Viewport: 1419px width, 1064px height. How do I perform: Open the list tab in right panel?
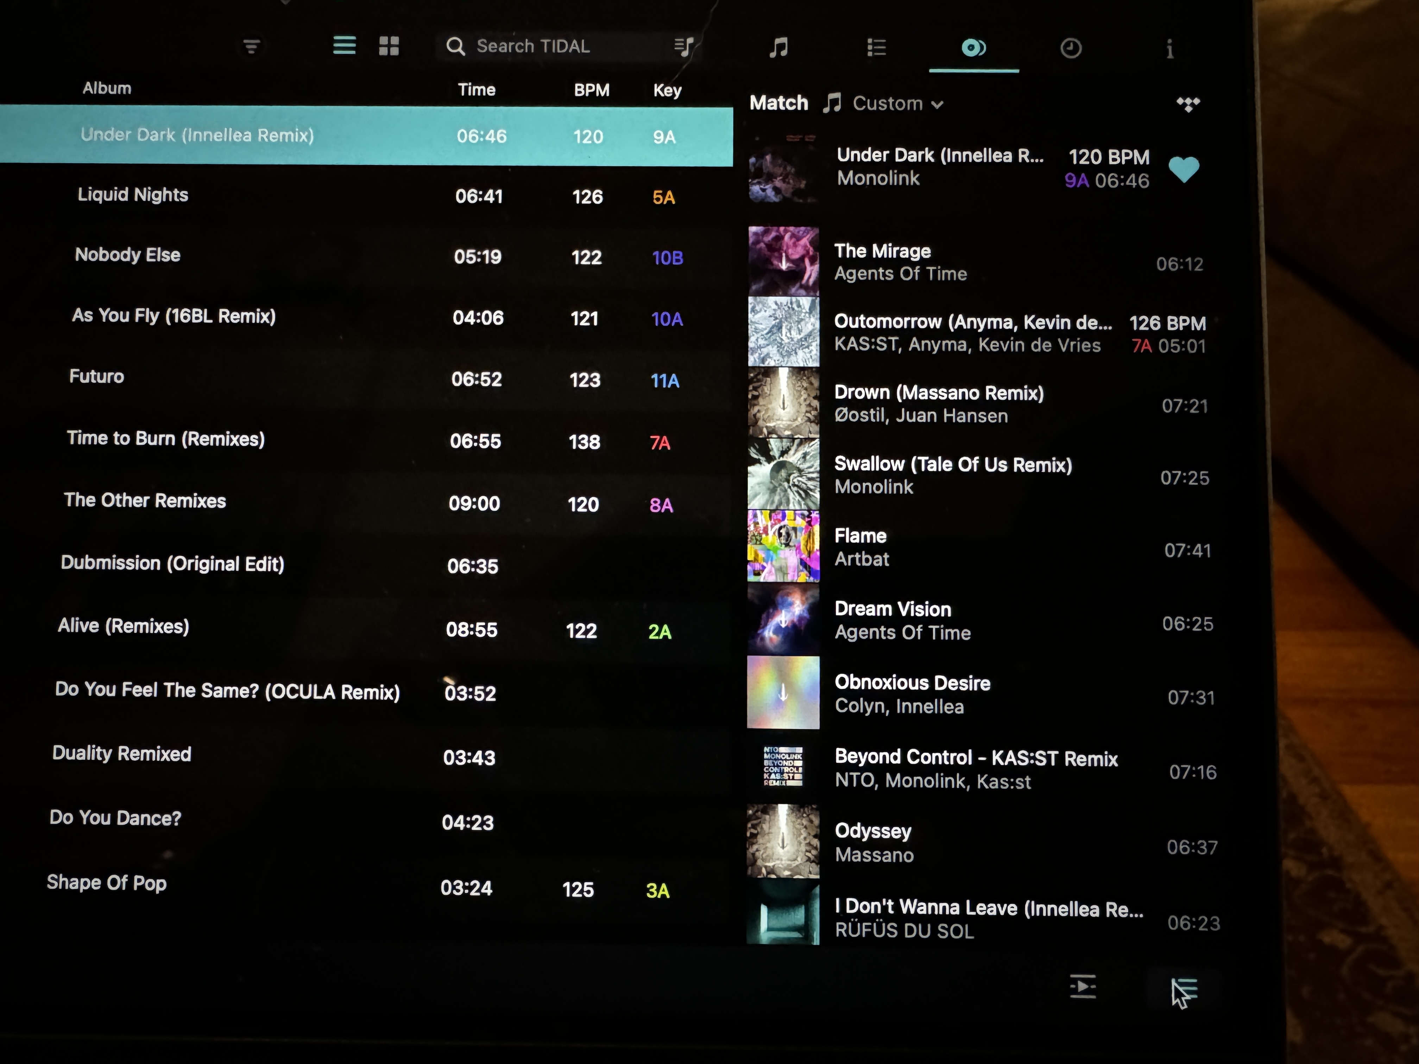(x=876, y=47)
